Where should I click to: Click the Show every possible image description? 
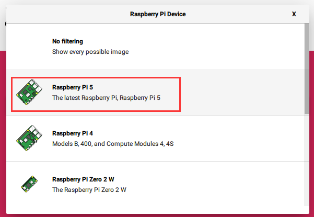[x=90, y=52]
